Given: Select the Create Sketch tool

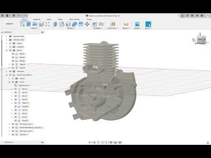Looking at the screenshot, I should [x=22, y=24].
